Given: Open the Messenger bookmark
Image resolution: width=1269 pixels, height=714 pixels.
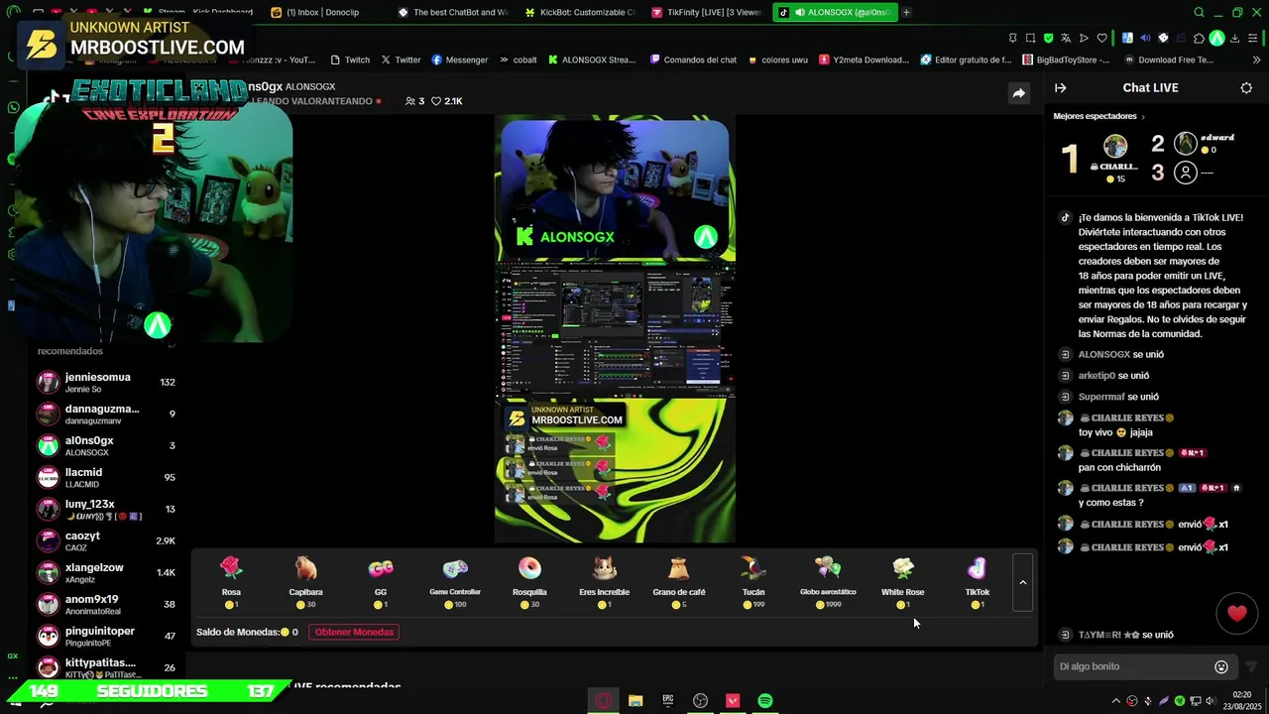Looking at the screenshot, I should (x=459, y=59).
